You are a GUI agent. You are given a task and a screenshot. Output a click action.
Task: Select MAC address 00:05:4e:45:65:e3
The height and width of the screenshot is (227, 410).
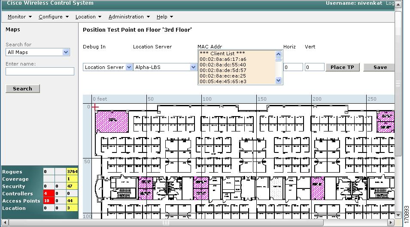point(223,81)
